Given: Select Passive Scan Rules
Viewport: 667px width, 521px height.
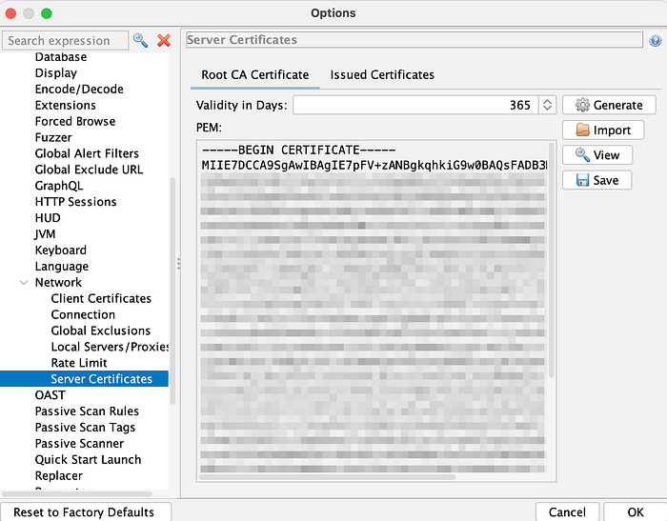Looking at the screenshot, I should point(87,411).
